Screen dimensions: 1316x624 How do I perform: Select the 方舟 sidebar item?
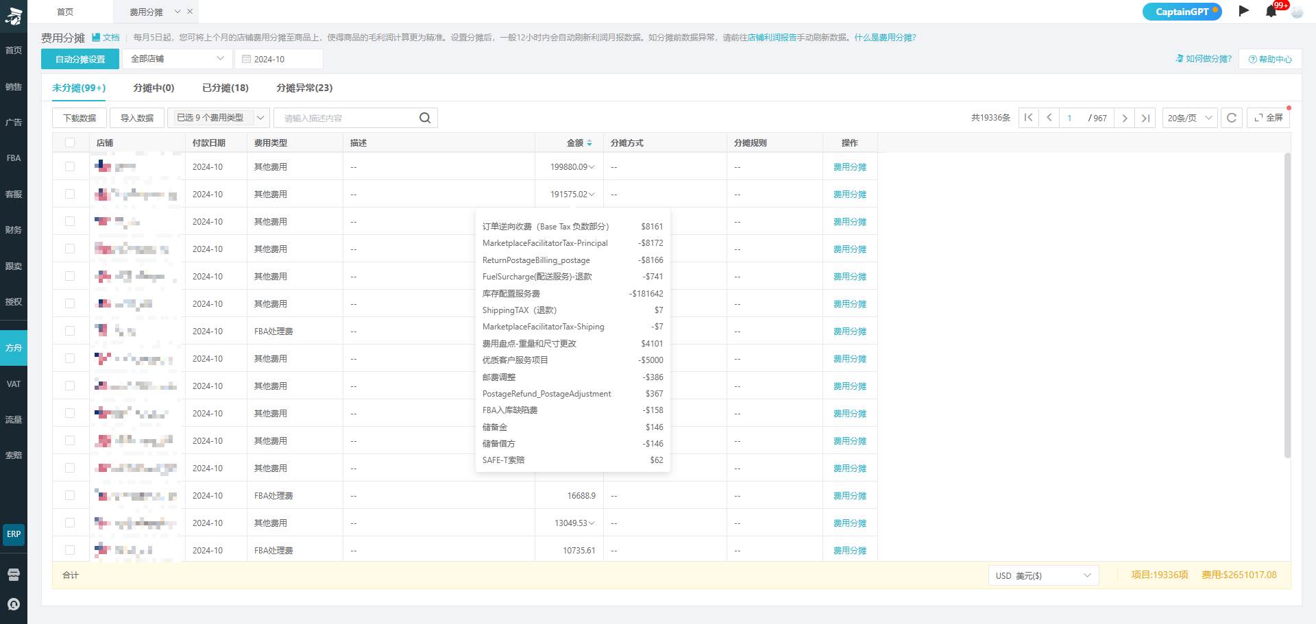[14, 348]
